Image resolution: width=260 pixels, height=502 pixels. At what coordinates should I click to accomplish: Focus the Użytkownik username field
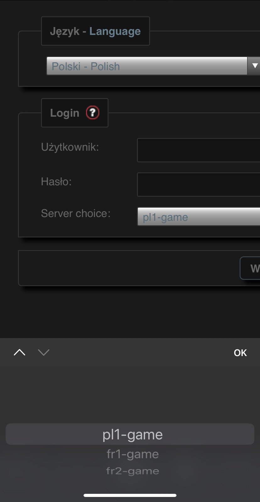(x=198, y=150)
